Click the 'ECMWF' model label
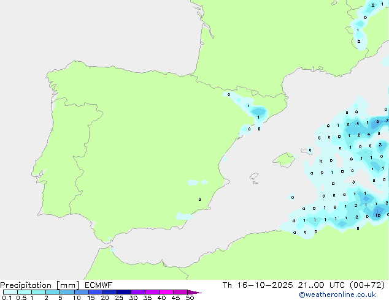The image size is (389, 300). pos(99,285)
